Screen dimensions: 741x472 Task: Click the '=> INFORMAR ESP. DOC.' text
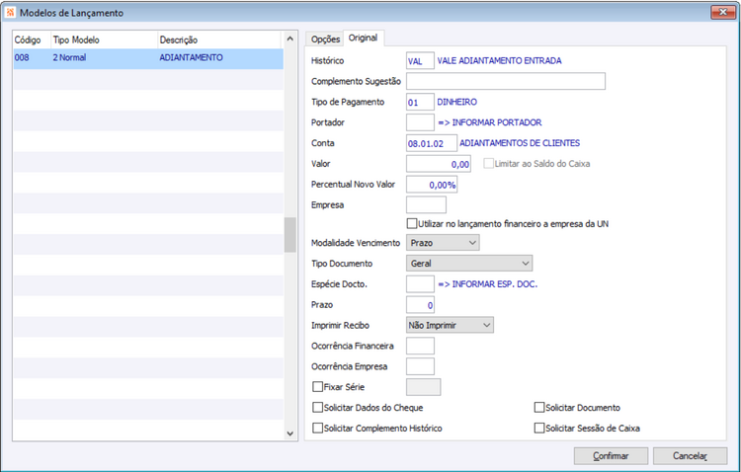pyautogui.click(x=488, y=284)
